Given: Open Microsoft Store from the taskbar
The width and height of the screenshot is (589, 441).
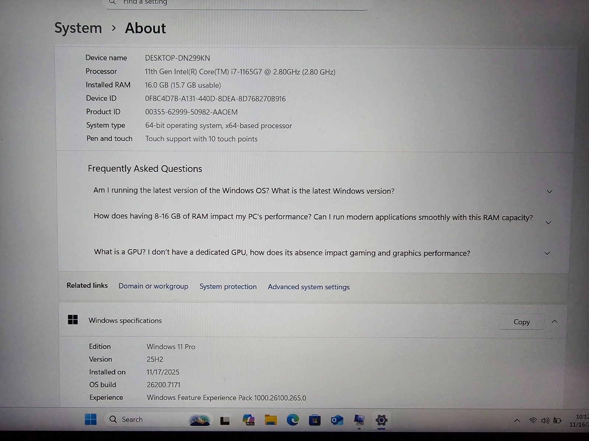Looking at the screenshot, I should tap(315, 420).
